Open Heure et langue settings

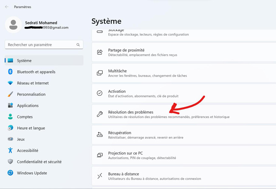coord(31,128)
